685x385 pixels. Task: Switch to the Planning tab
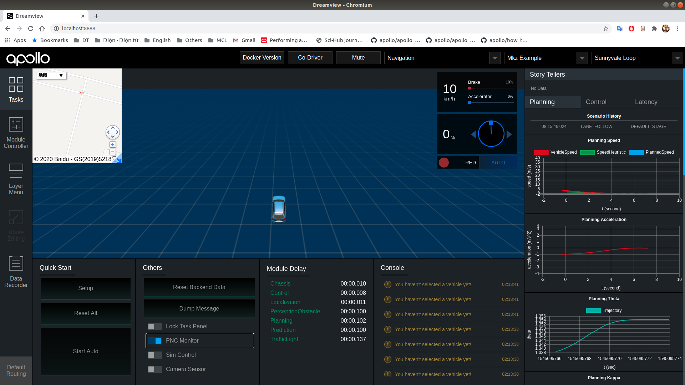coord(553,102)
